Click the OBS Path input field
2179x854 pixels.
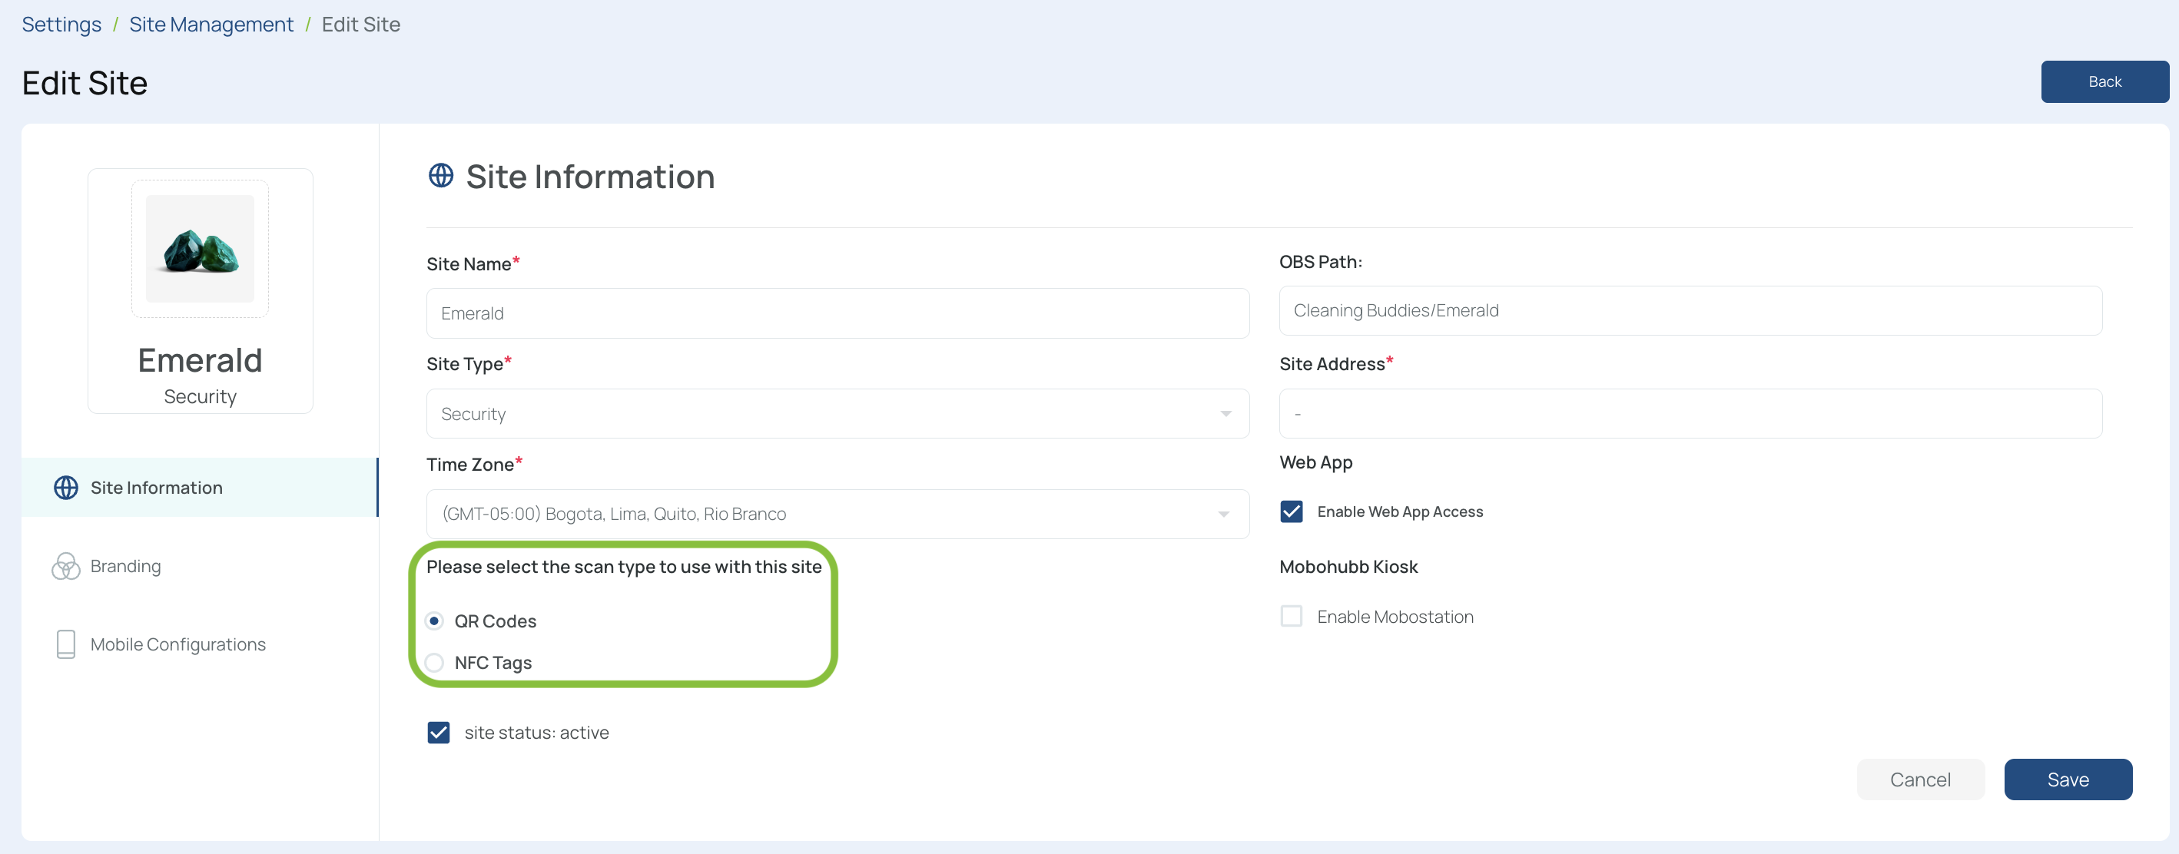click(x=1690, y=310)
